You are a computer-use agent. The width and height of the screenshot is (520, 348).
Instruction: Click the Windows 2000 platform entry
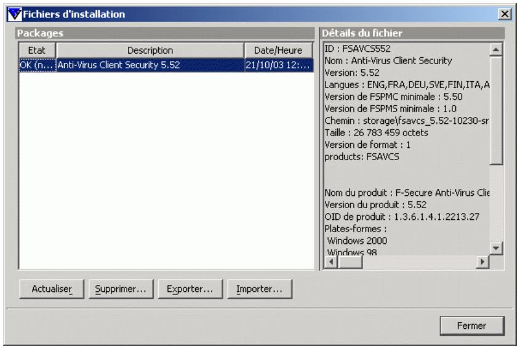pyautogui.click(x=357, y=240)
